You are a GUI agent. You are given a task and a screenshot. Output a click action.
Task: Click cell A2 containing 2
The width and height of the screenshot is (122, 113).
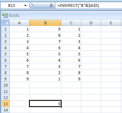pyautogui.click(x=20, y=35)
